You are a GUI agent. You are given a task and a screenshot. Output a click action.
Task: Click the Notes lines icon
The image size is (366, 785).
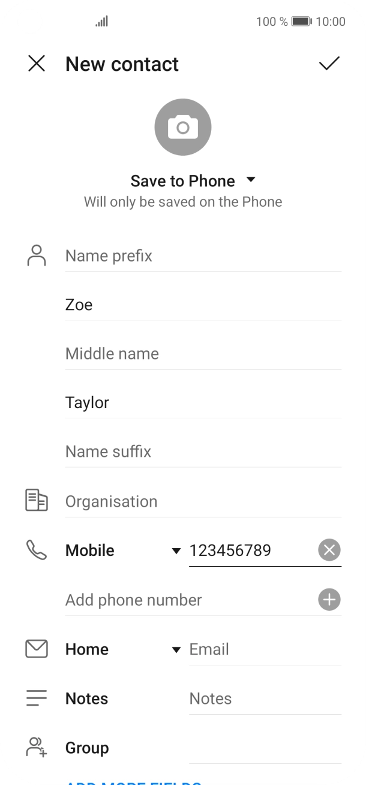pos(36,698)
